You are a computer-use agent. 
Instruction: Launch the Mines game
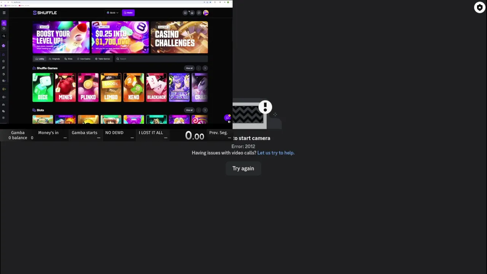point(65,88)
